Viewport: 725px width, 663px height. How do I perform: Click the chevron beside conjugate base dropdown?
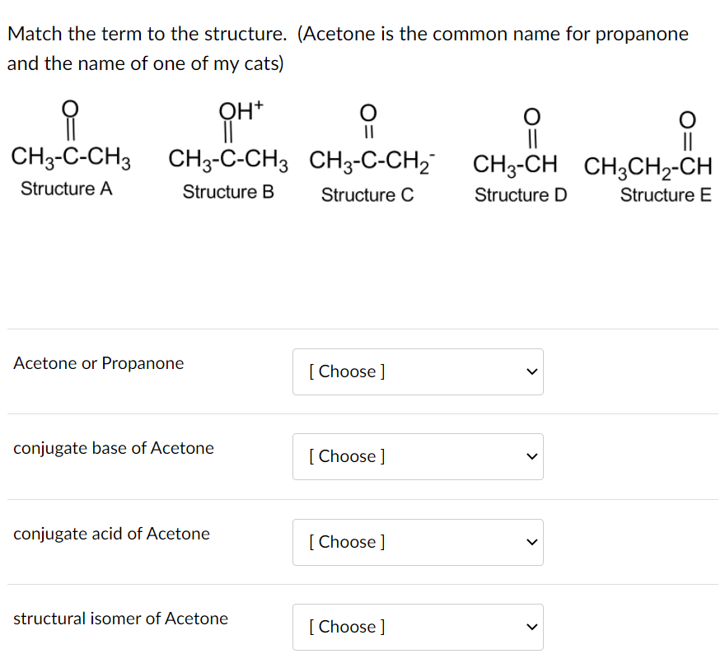click(532, 456)
